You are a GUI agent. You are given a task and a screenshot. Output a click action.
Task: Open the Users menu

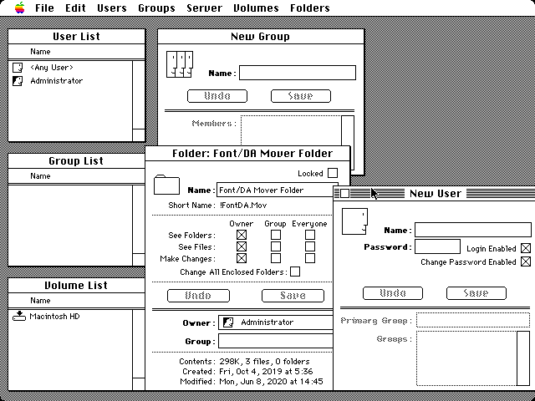coord(111,8)
